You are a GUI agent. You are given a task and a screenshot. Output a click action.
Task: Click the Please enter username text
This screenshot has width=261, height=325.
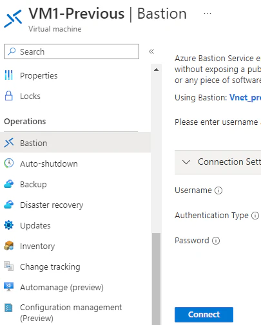(x=217, y=122)
